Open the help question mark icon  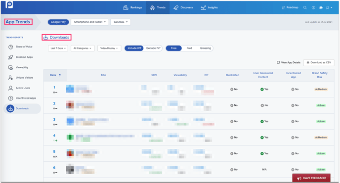pyautogui.click(x=313, y=7)
